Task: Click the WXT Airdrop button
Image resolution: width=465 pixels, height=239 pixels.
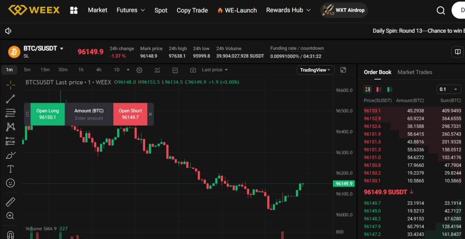Action: click(344, 10)
